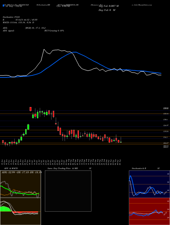Select the '12 Day = 112.82' label
Image resolution: width=170 pixels, height=225 pixels.
13,6
